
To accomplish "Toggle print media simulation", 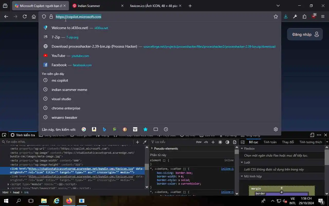I will (235, 142).
